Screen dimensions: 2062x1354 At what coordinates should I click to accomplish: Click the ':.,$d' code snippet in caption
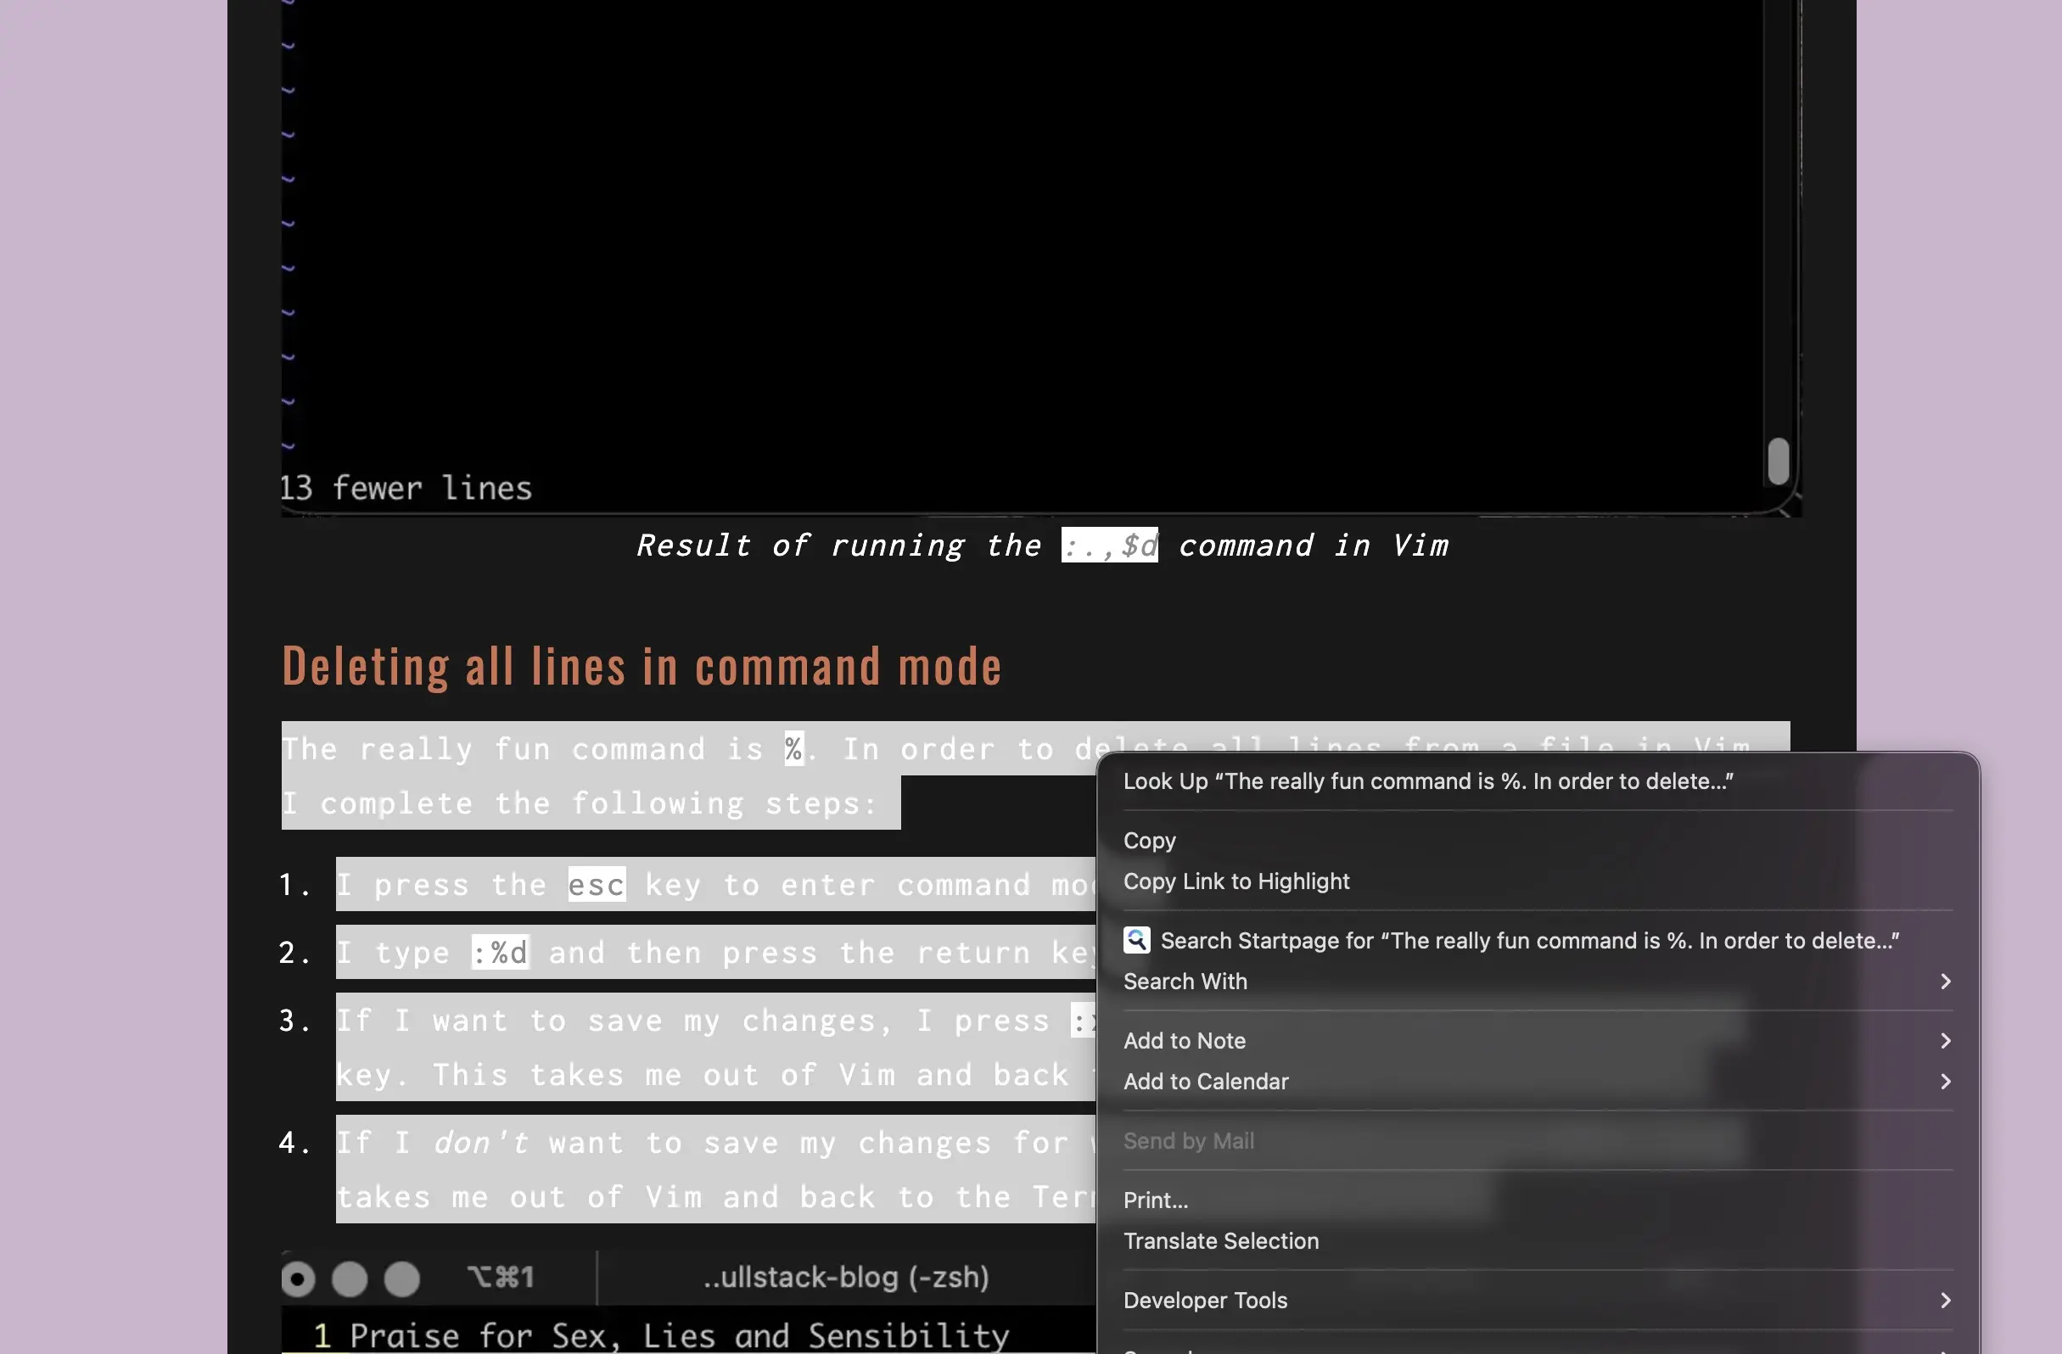point(1110,545)
